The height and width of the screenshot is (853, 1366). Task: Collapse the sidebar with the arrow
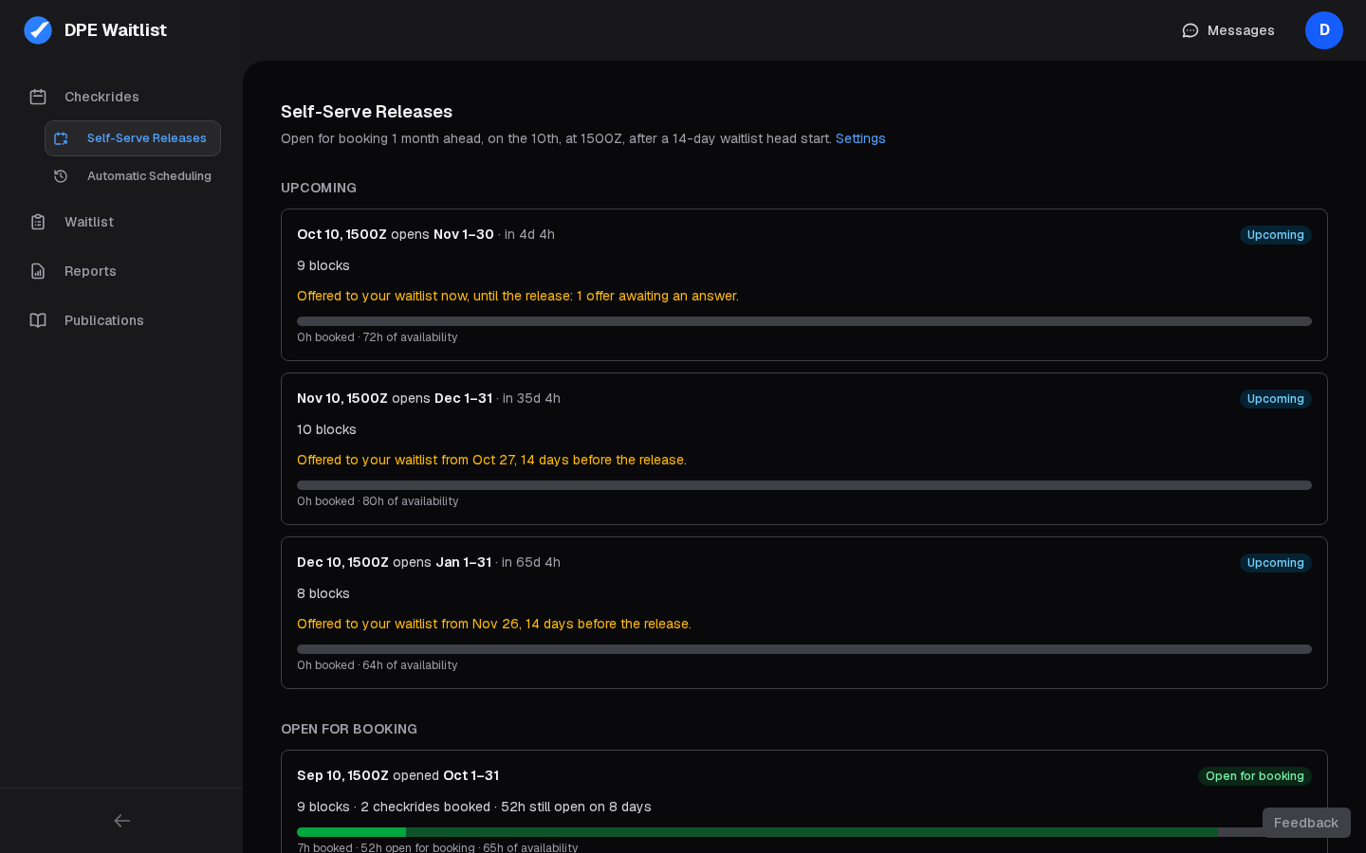121,821
